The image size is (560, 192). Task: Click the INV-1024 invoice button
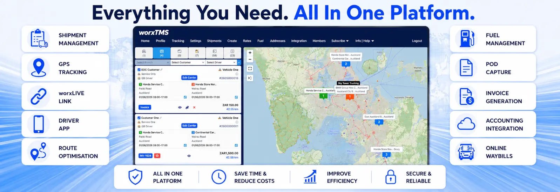pyautogui.click(x=146, y=156)
